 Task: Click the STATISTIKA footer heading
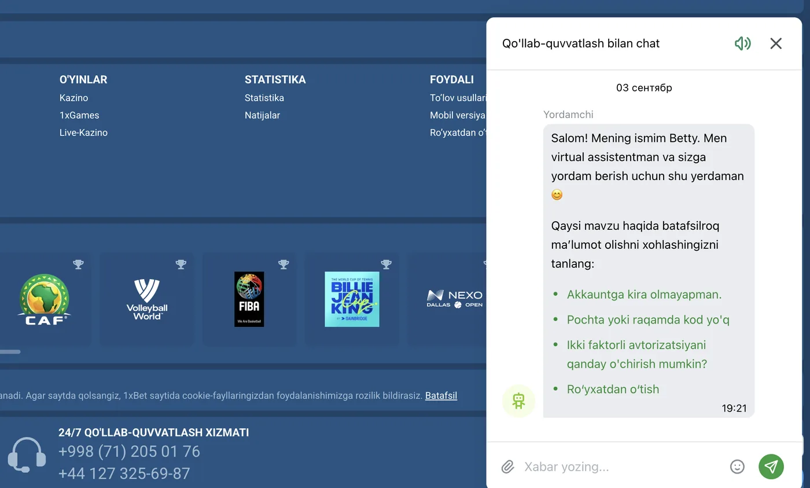coord(275,80)
